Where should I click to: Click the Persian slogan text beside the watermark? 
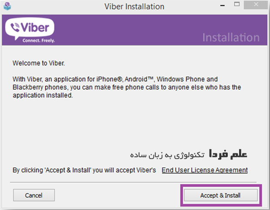tap(167, 155)
